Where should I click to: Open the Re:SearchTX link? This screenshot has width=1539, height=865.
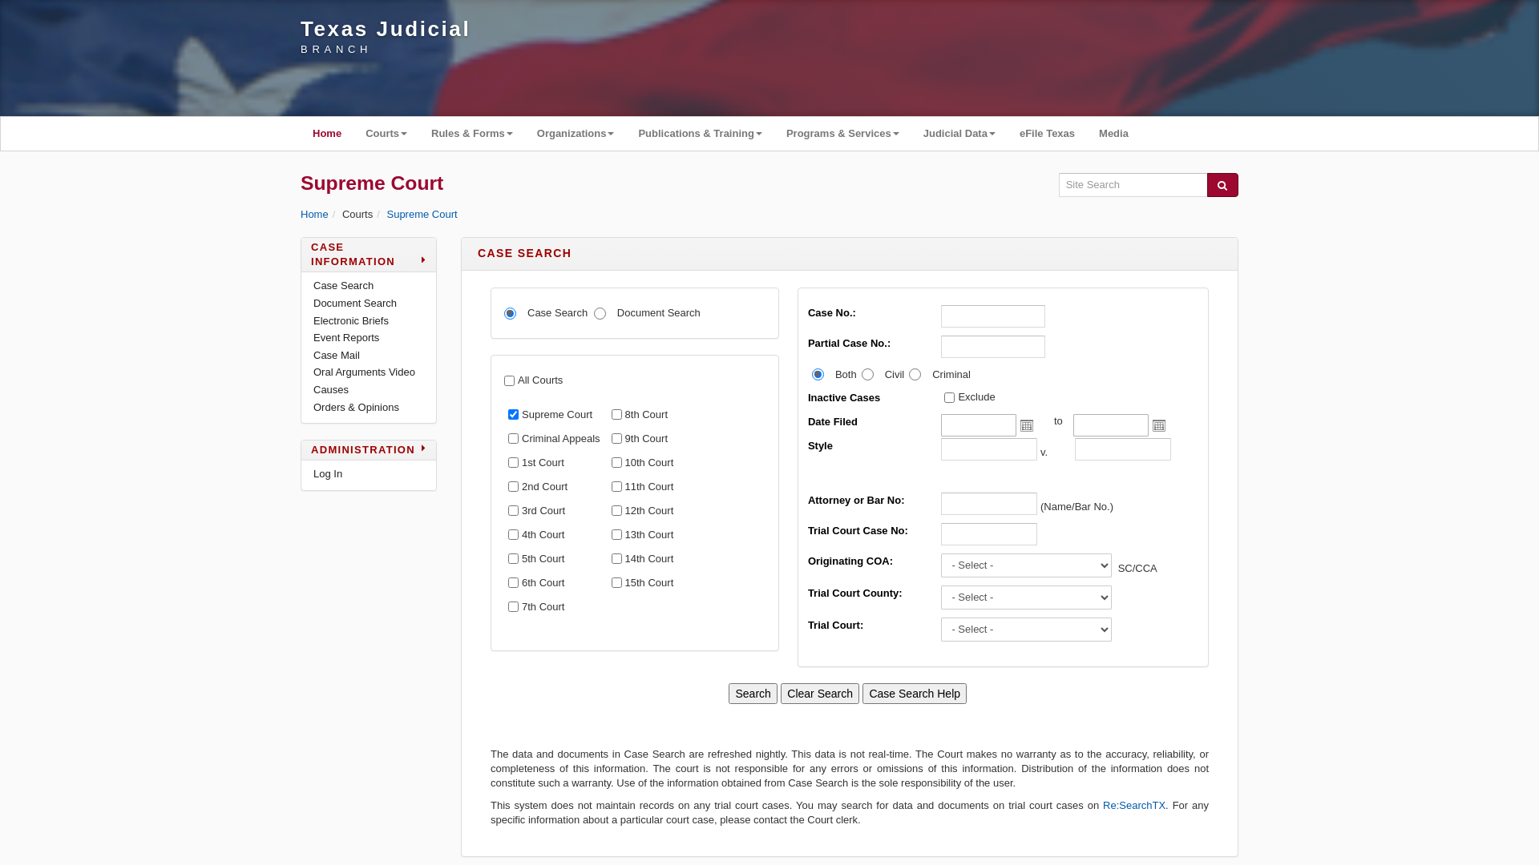tap(1134, 806)
